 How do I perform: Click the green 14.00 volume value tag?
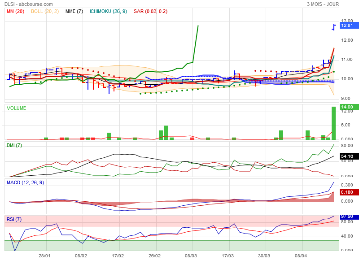(x=349, y=107)
